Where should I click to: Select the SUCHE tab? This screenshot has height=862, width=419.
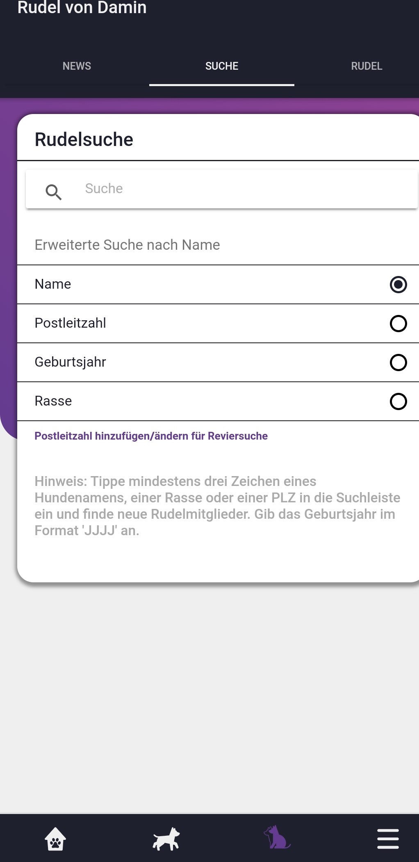click(222, 66)
